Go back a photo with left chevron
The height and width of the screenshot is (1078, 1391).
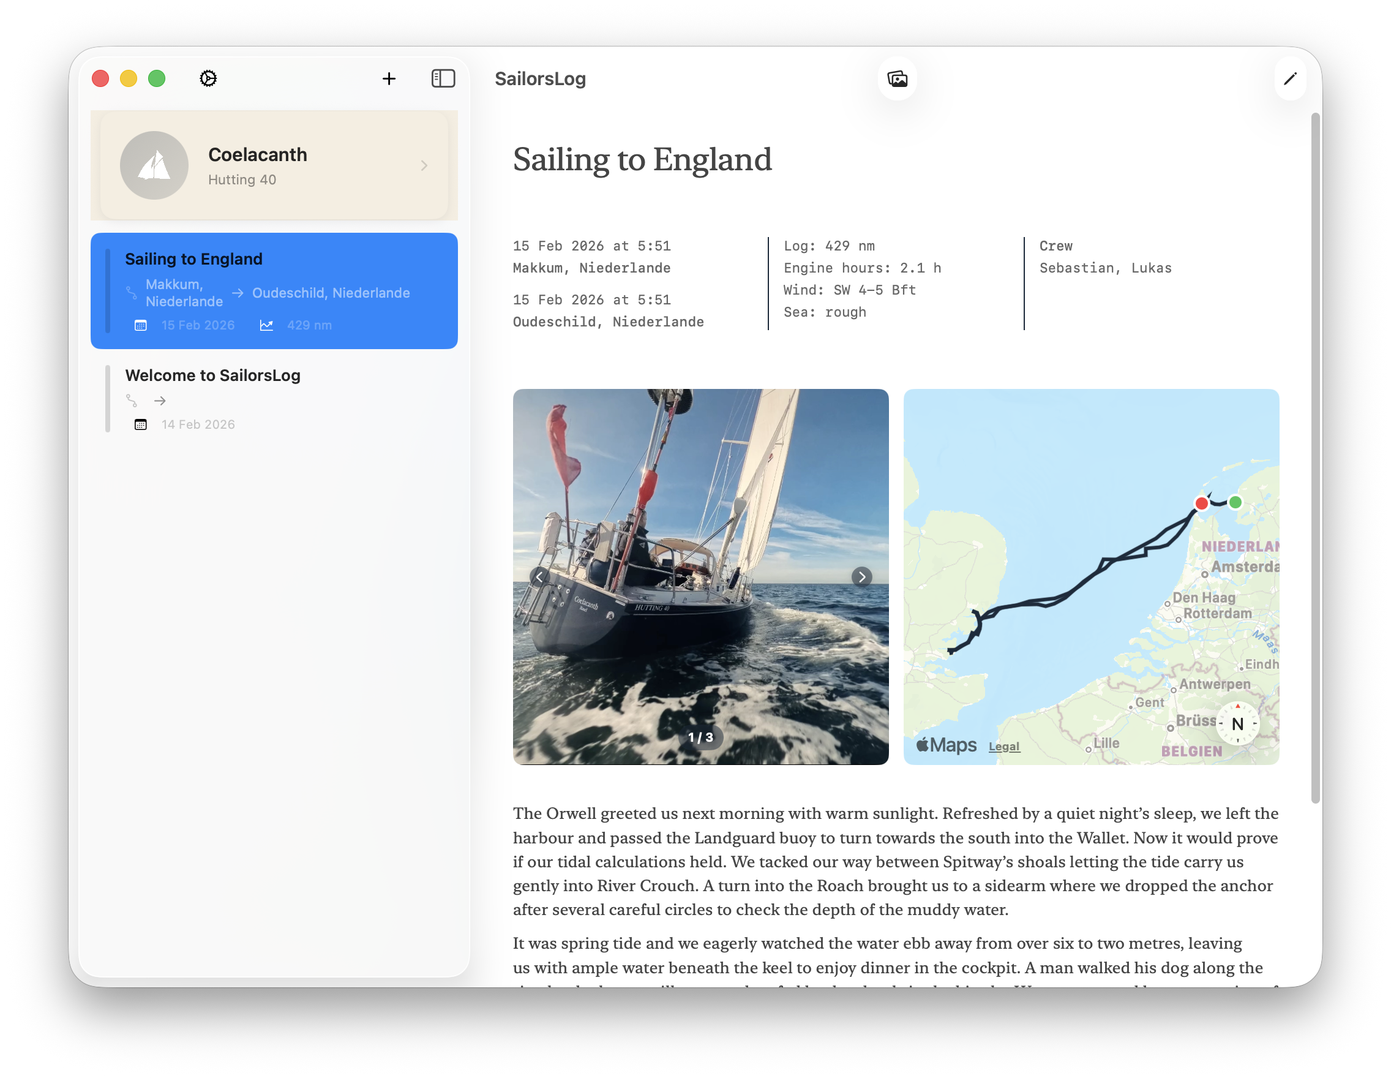[540, 576]
